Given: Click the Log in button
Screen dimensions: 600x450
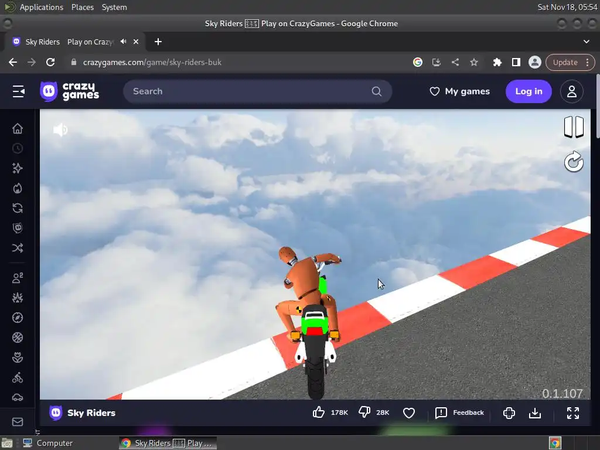Looking at the screenshot, I should click(529, 91).
